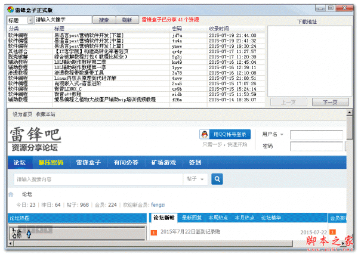Focus the 用户名 input field
The height and width of the screenshot is (254, 358).
[x=316, y=135]
